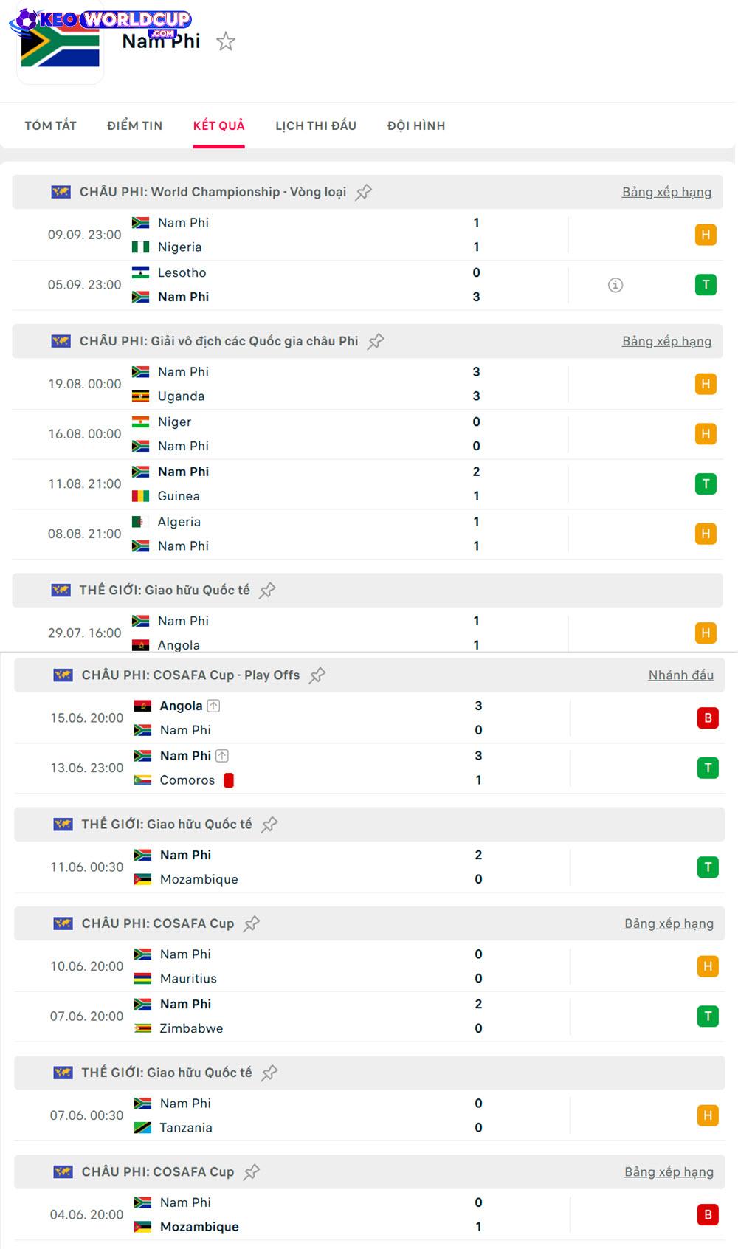Click the win badge for Lesotho match
738x1249 pixels.
(x=706, y=285)
